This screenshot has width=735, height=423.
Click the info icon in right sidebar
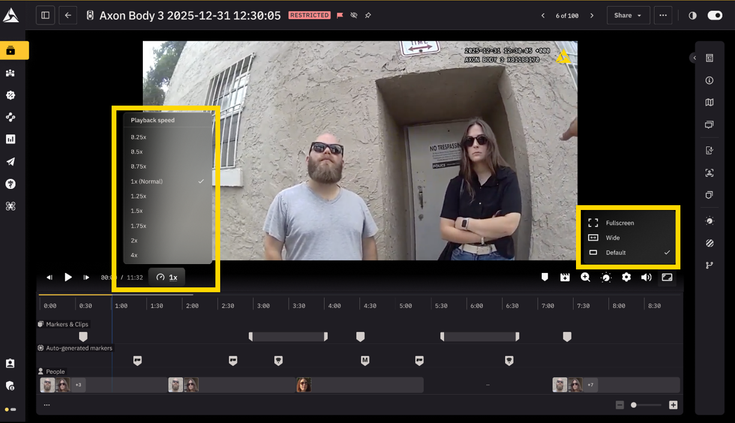[709, 80]
